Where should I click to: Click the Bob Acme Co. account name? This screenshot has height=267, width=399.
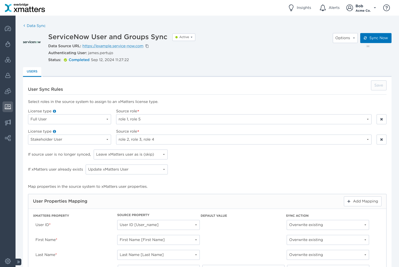tap(363, 8)
